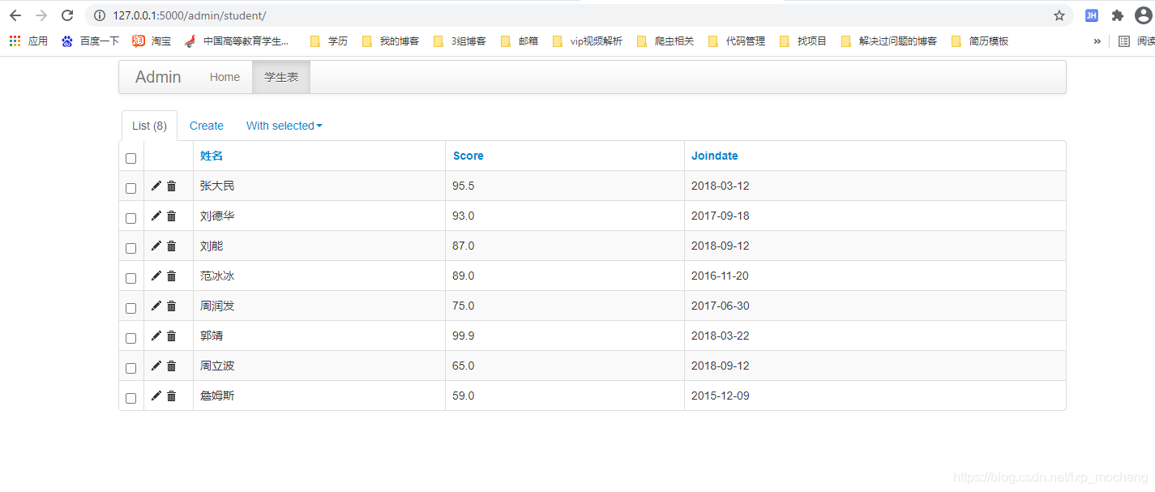Check the box for 刘德华

click(130, 218)
